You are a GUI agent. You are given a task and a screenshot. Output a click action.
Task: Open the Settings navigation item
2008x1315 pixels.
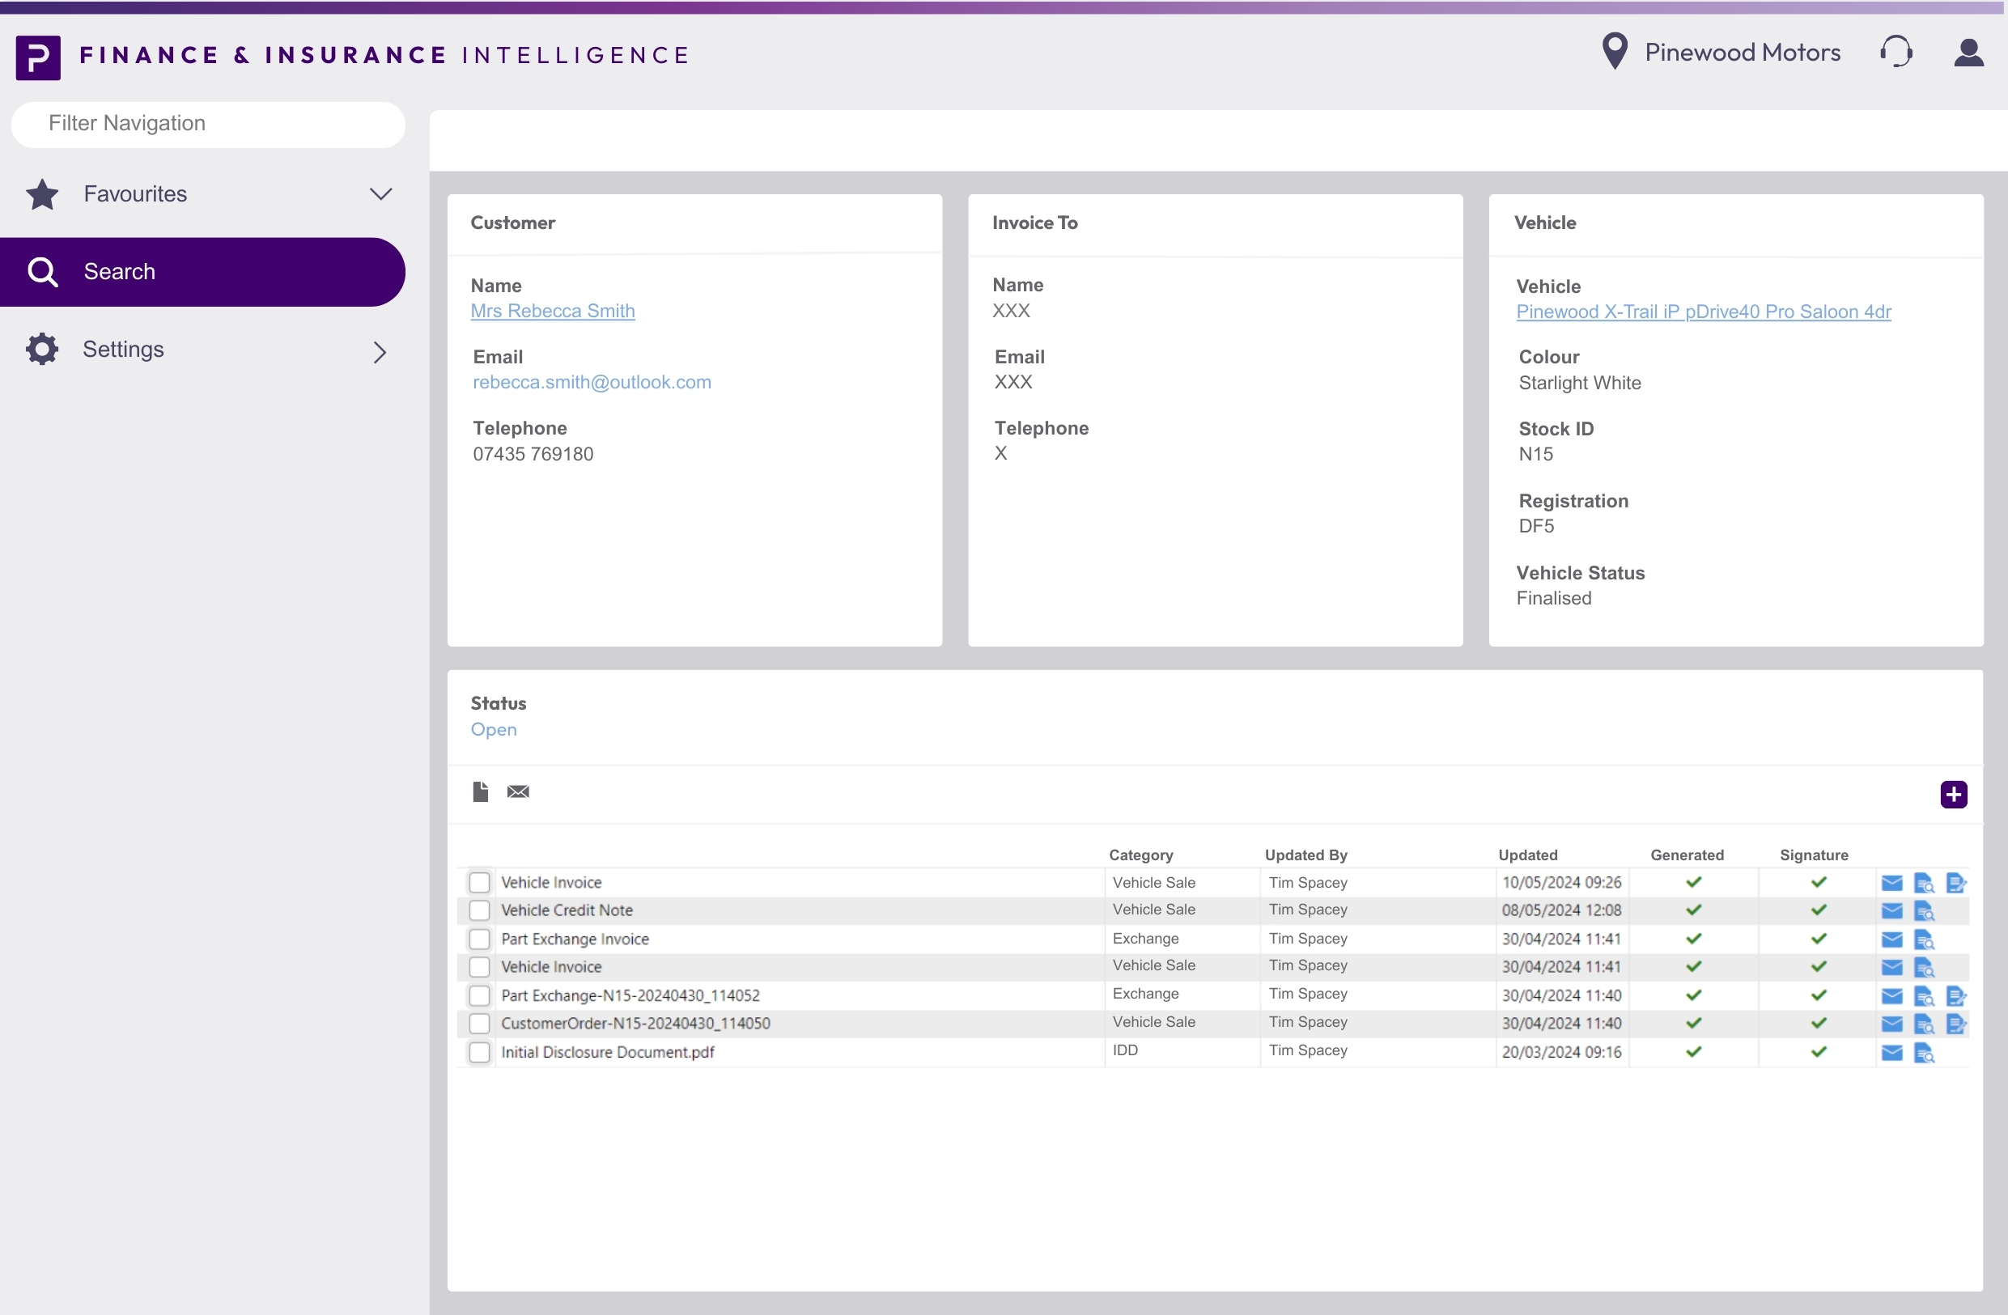(x=123, y=350)
